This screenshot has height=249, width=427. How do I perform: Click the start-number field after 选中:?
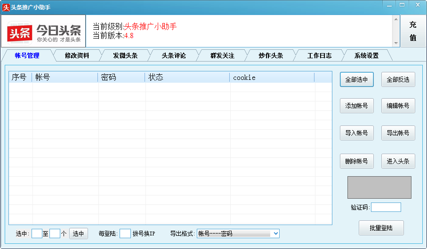tap(37, 233)
